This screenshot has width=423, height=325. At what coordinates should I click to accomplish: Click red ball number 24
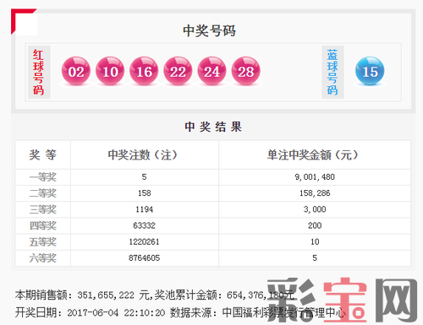click(x=212, y=71)
